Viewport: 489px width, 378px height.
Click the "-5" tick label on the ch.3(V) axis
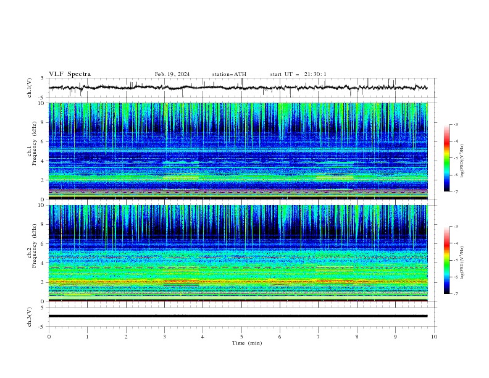42,327
